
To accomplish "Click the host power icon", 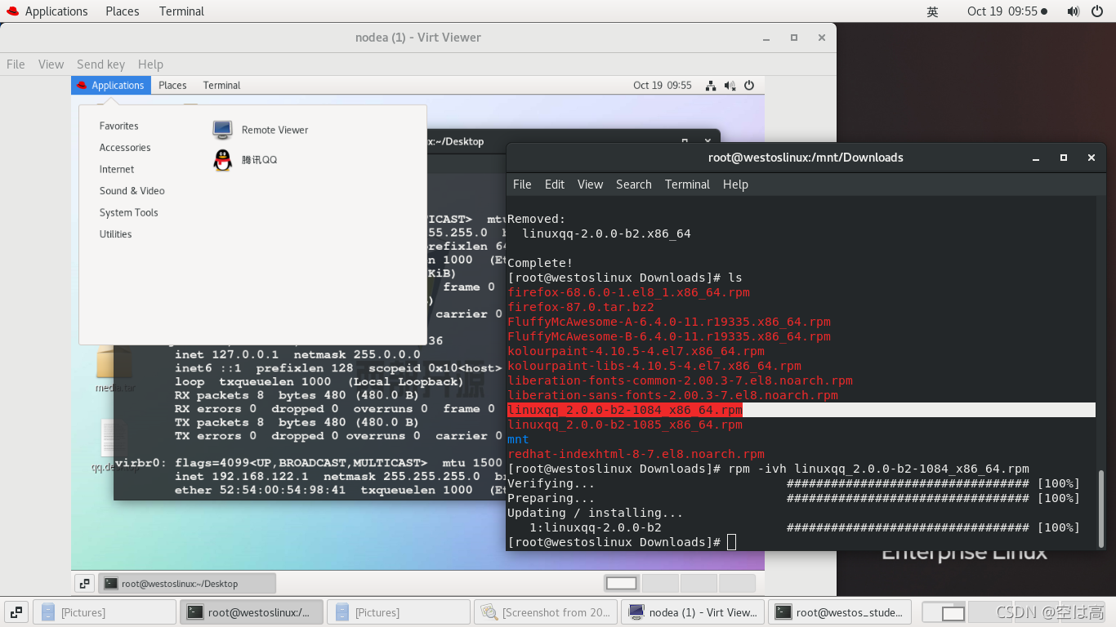I will click(x=1097, y=11).
